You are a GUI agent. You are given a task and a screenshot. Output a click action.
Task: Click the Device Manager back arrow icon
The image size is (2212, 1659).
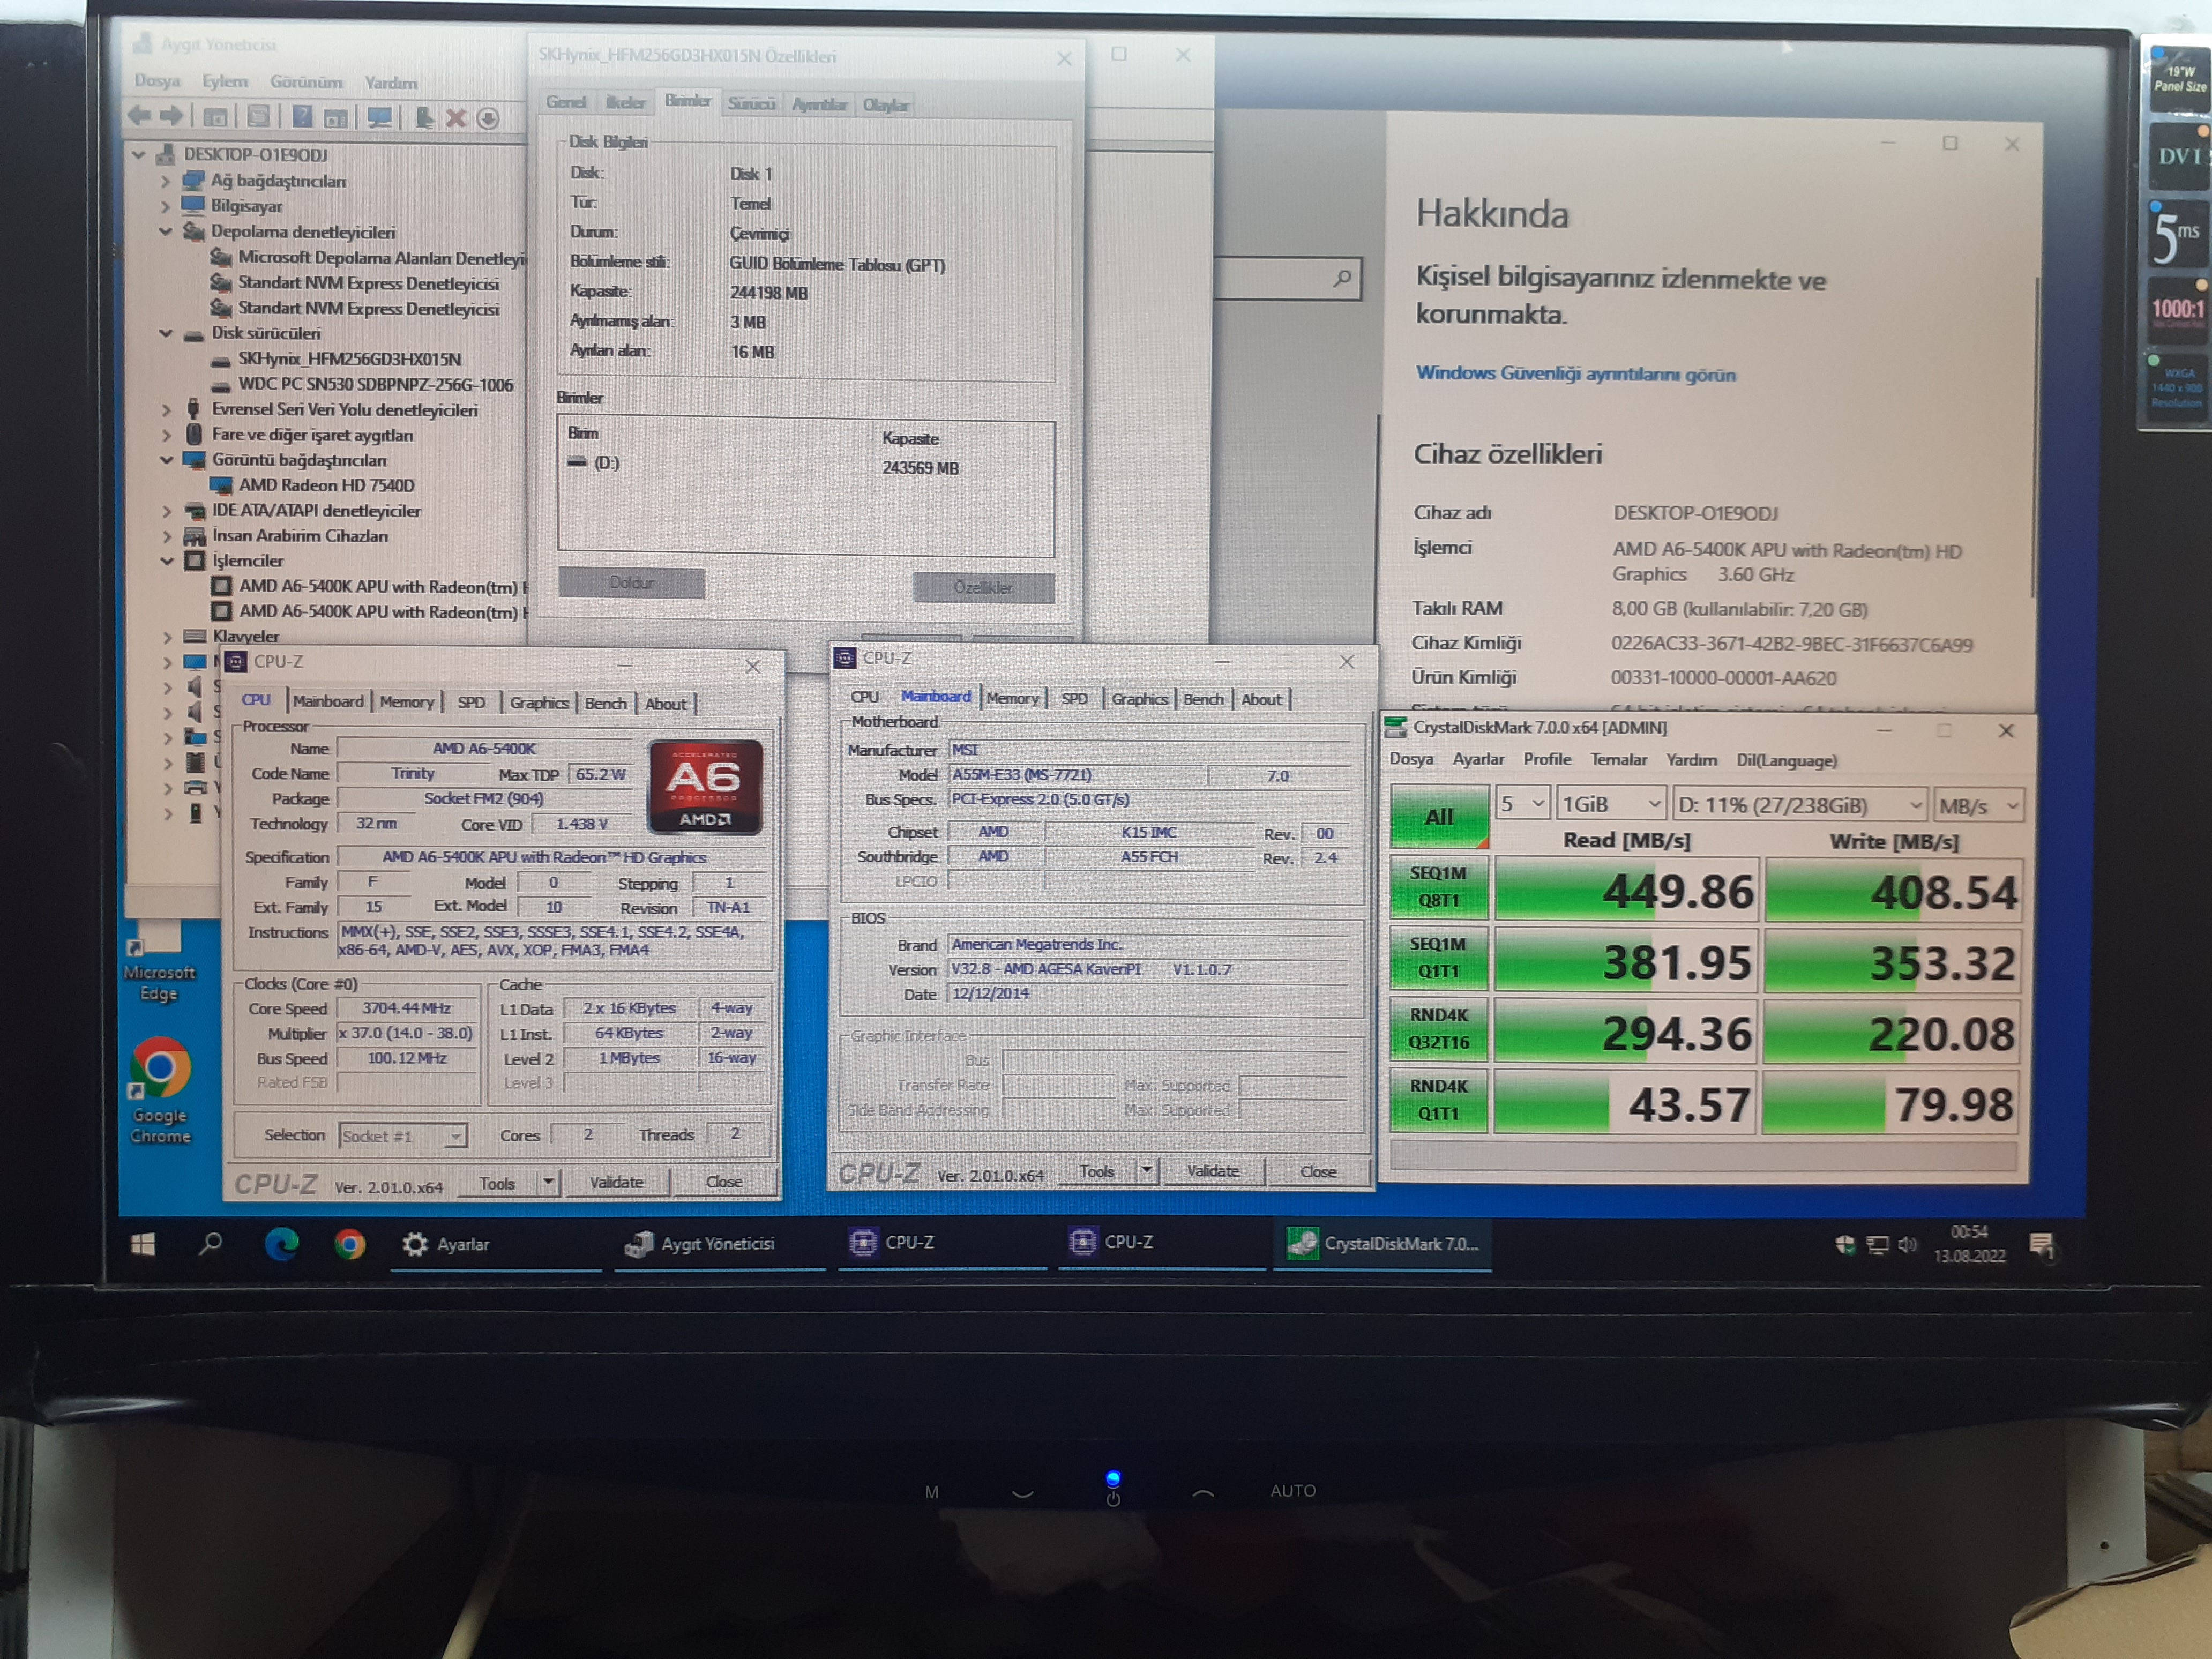click(139, 116)
